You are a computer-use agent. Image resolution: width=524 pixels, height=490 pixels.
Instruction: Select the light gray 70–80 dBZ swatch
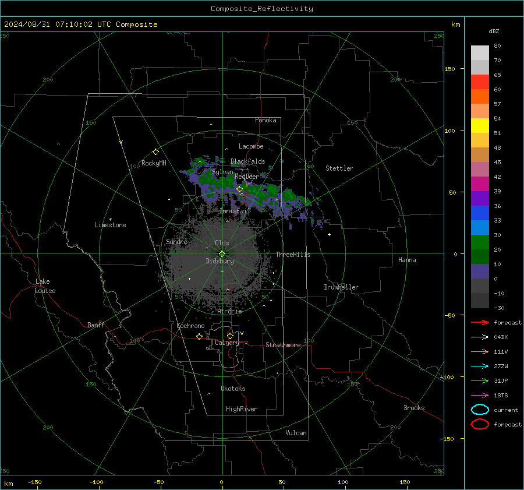[x=480, y=53]
